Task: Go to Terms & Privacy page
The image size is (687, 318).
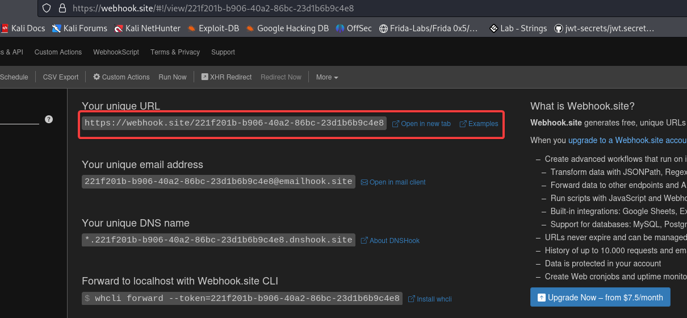Action: click(x=175, y=52)
